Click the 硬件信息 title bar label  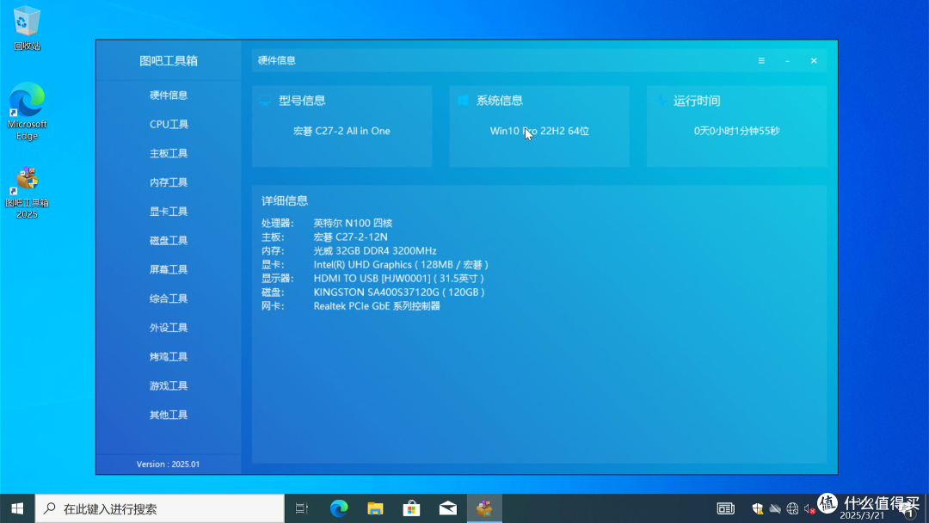[x=277, y=60]
